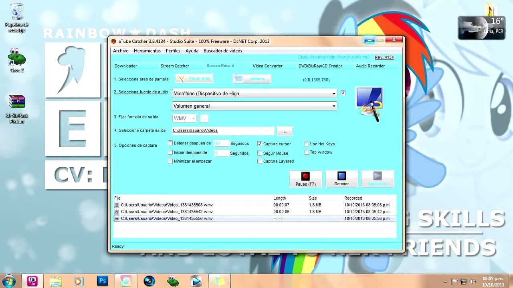The height and width of the screenshot is (288, 513).
Task: Check Top window option
Action: tap(307, 152)
